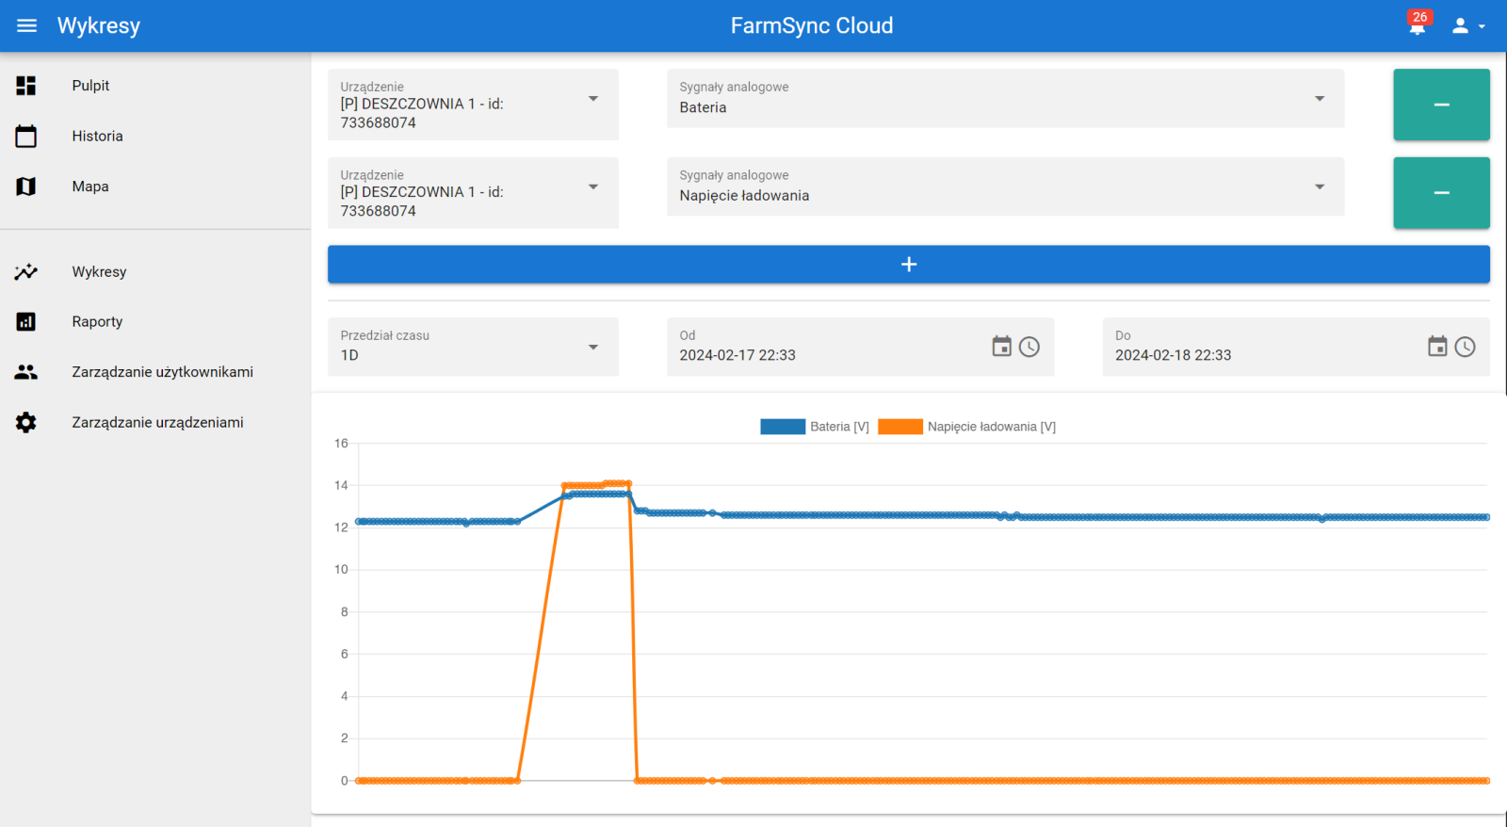The height and width of the screenshot is (827, 1507).
Task: Open the notifications bell with 26 alerts
Action: tap(1417, 25)
